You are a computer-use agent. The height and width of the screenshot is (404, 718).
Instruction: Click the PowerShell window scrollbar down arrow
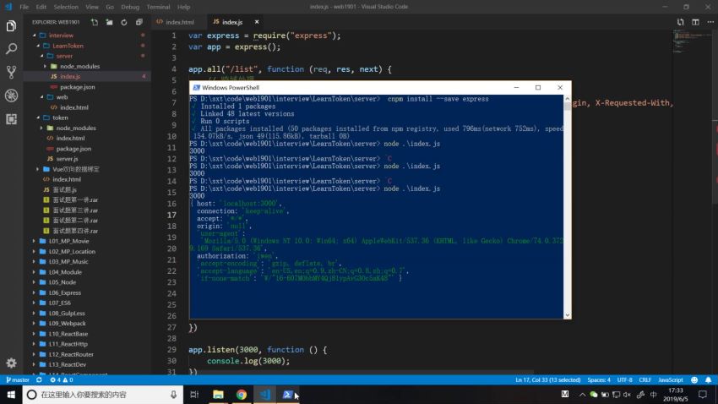pos(567,314)
